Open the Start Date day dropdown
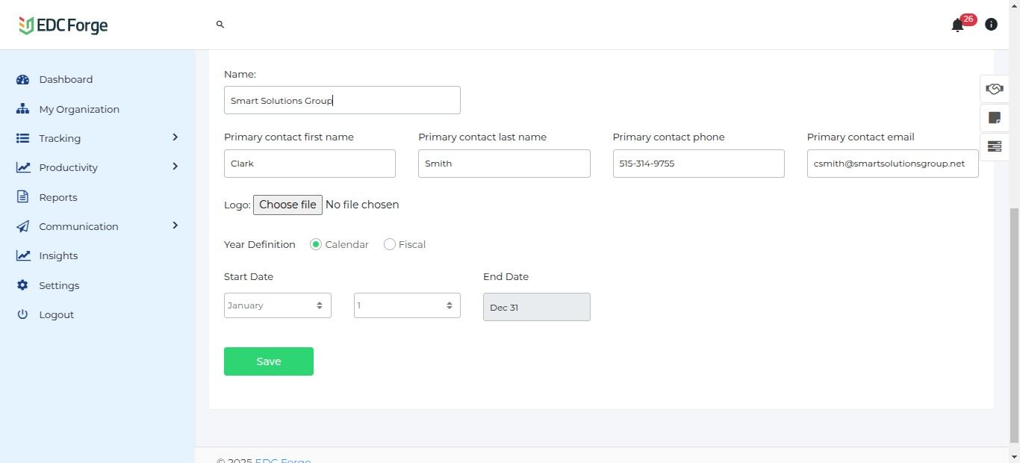 [x=407, y=305]
